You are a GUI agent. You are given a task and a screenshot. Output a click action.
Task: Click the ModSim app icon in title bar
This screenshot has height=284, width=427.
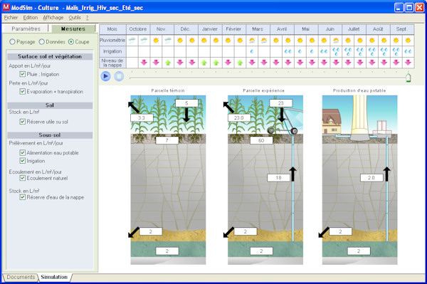click(x=6, y=7)
